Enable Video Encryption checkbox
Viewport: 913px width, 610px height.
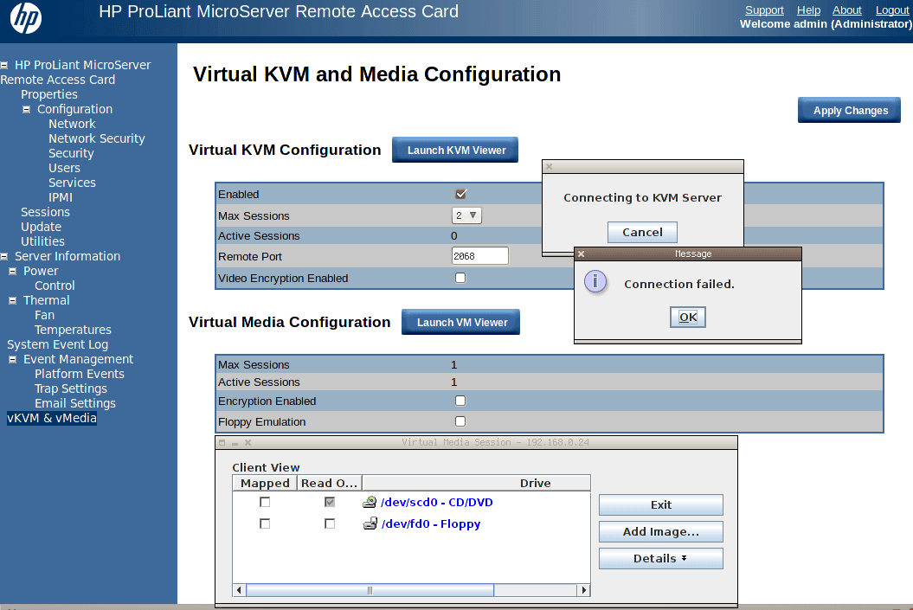point(460,278)
